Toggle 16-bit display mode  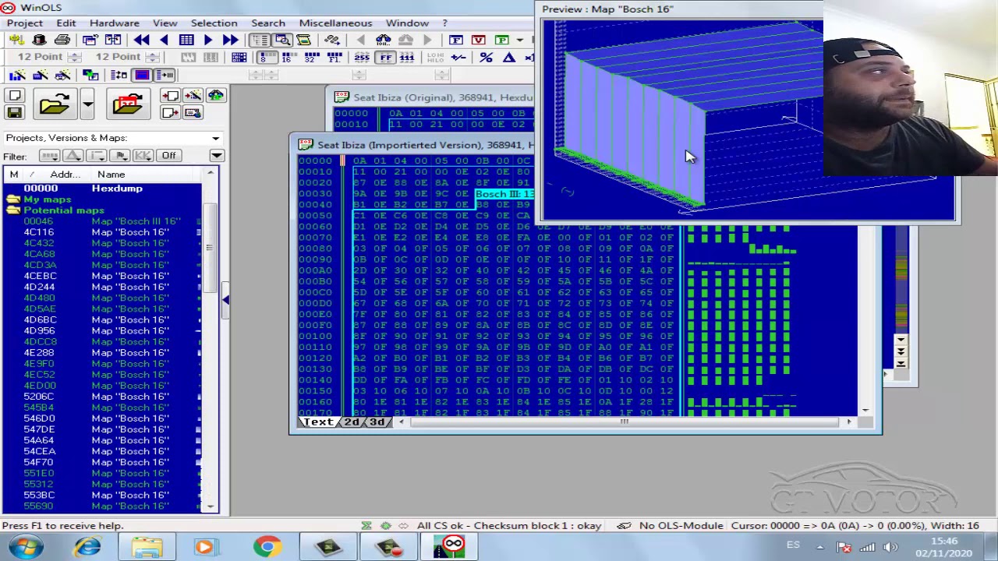coord(286,58)
